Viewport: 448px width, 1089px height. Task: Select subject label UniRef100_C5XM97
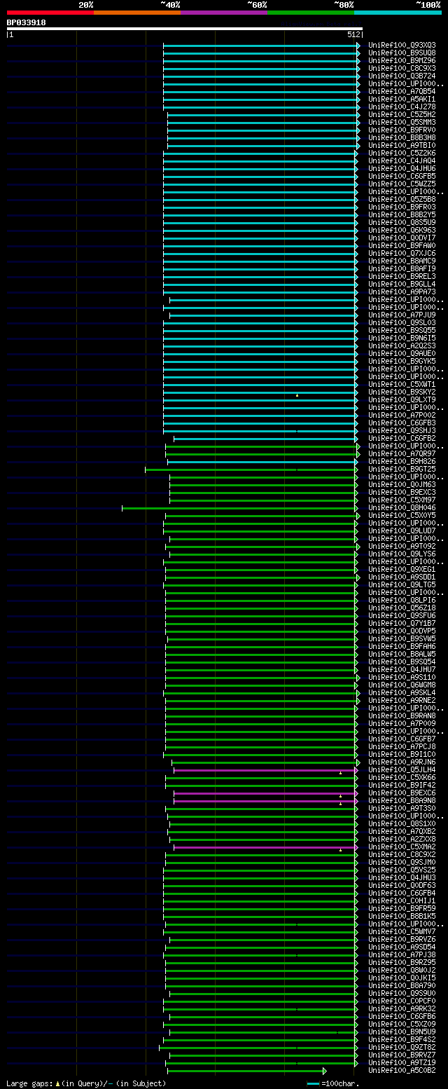pos(402,500)
